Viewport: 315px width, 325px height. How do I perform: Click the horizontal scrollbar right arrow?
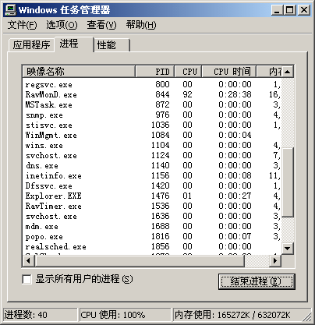click(x=275, y=260)
